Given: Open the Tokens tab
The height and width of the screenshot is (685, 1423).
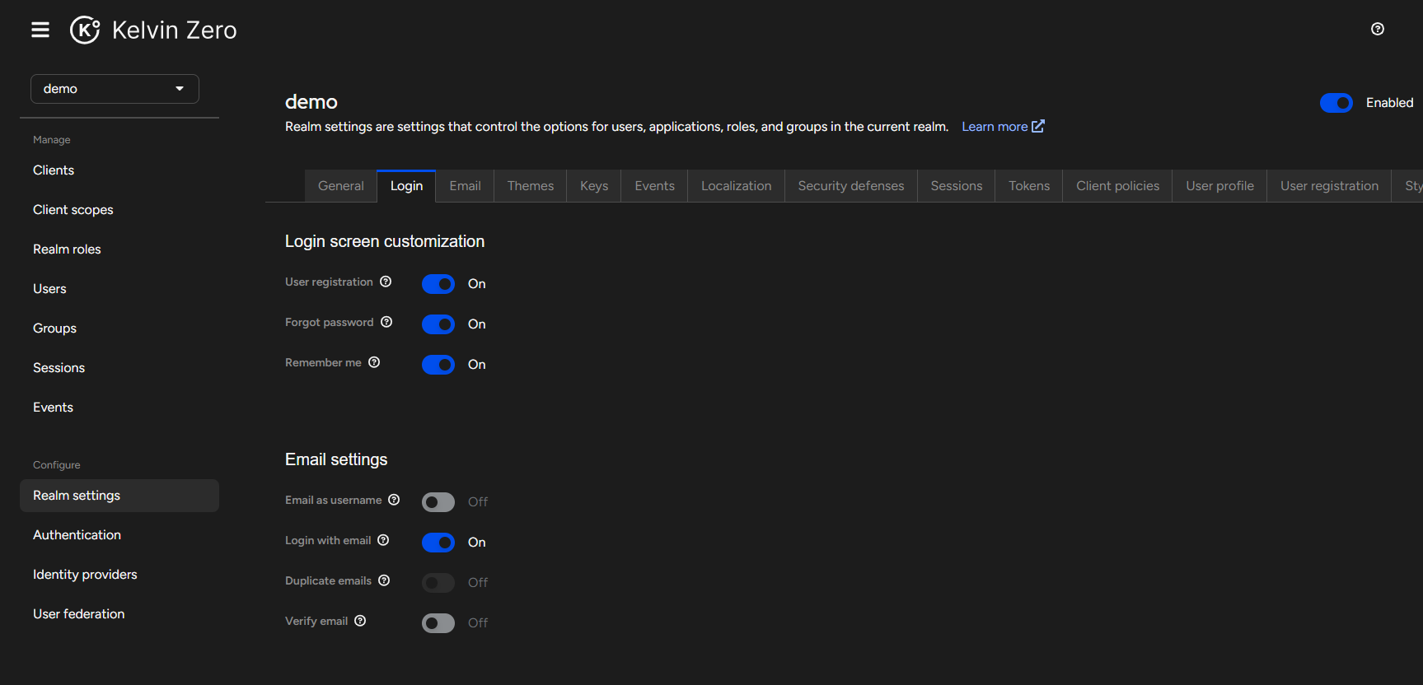Looking at the screenshot, I should pyautogui.click(x=1028, y=186).
